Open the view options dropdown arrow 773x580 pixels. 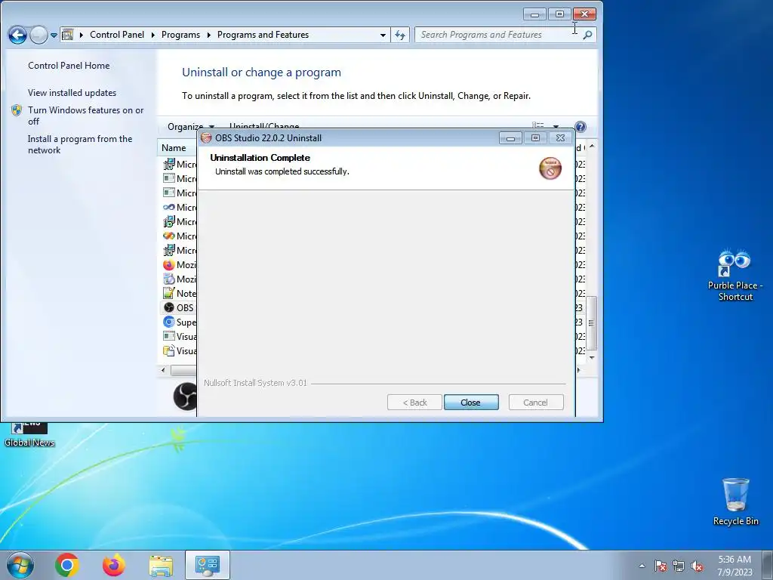pyautogui.click(x=556, y=126)
